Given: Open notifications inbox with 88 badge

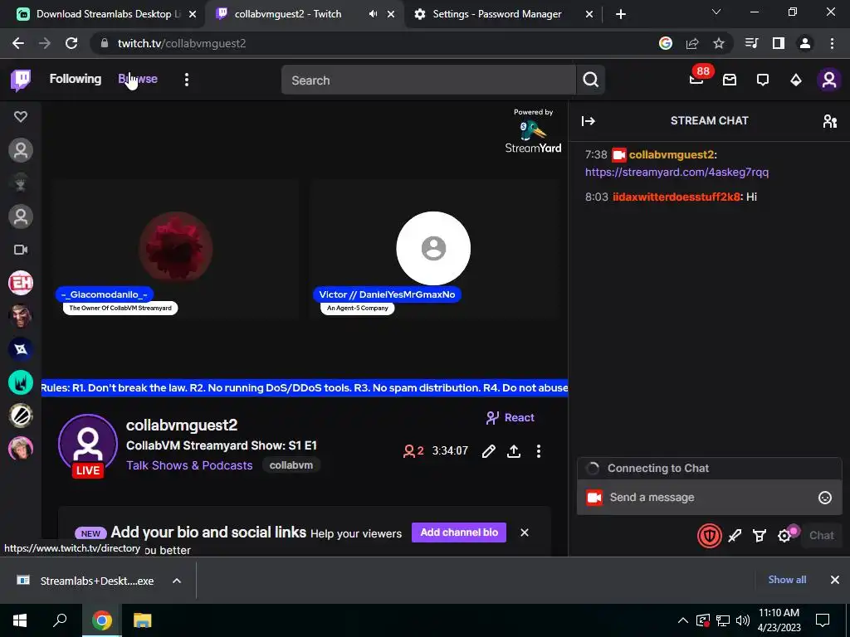Looking at the screenshot, I should [696, 80].
